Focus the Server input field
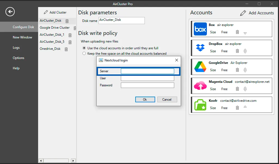The image size is (279, 164). (x=147, y=71)
